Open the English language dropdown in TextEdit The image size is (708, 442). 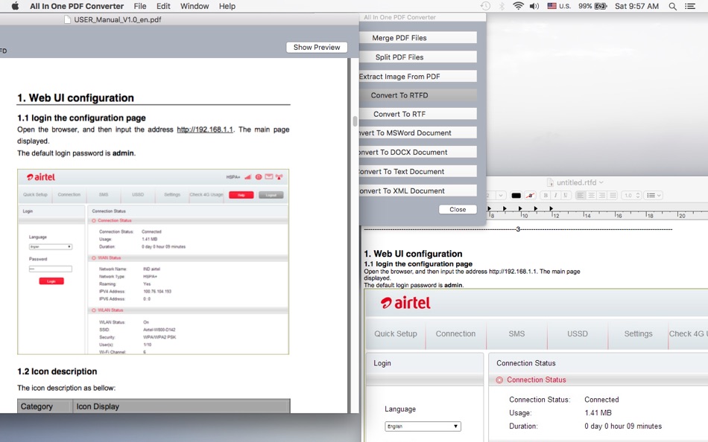click(x=423, y=426)
